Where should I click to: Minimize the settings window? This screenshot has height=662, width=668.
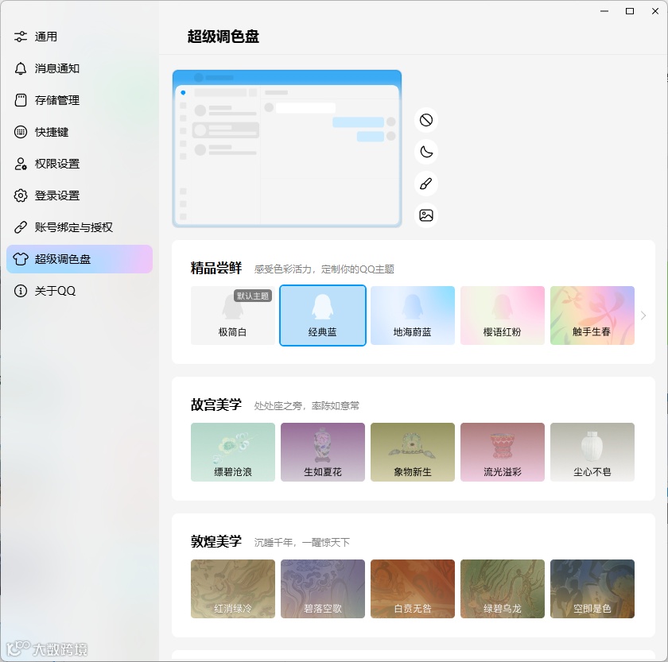pyautogui.click(x=604, y=11)
